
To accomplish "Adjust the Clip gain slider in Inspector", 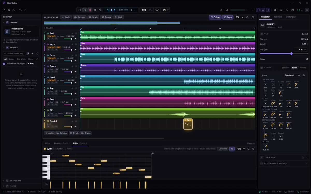I will [284, 54].
